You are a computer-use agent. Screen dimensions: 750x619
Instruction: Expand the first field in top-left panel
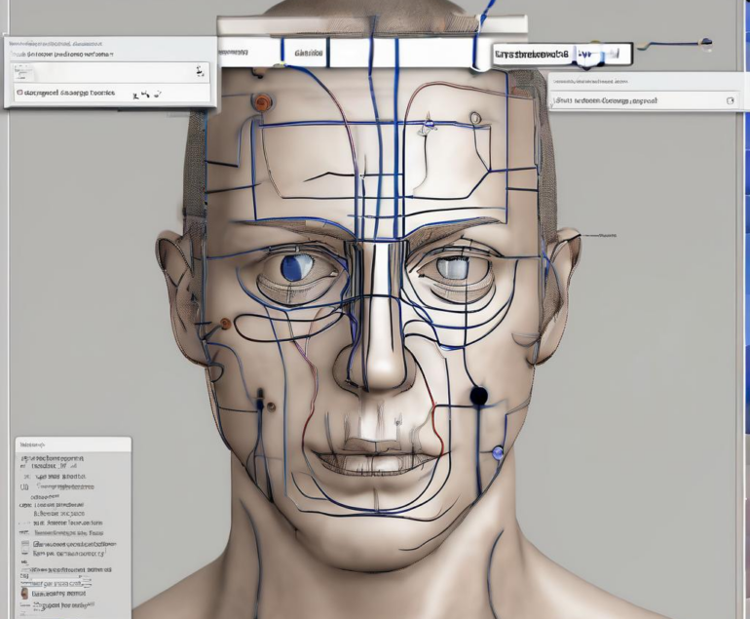pos(107,71)
